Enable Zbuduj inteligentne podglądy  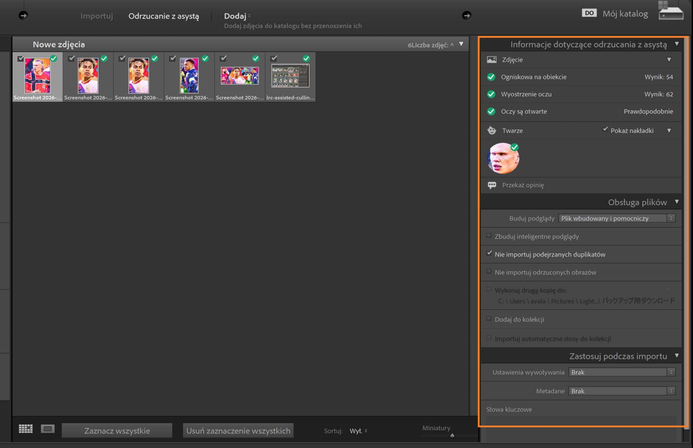[489, 236]
